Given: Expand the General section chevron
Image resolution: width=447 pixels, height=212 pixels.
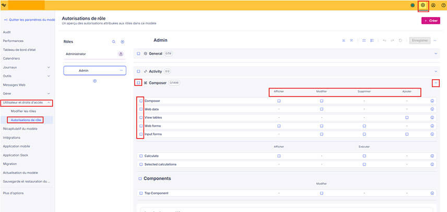Looking at the screenshot, I should pyautogui.click(x=436, y=54).
